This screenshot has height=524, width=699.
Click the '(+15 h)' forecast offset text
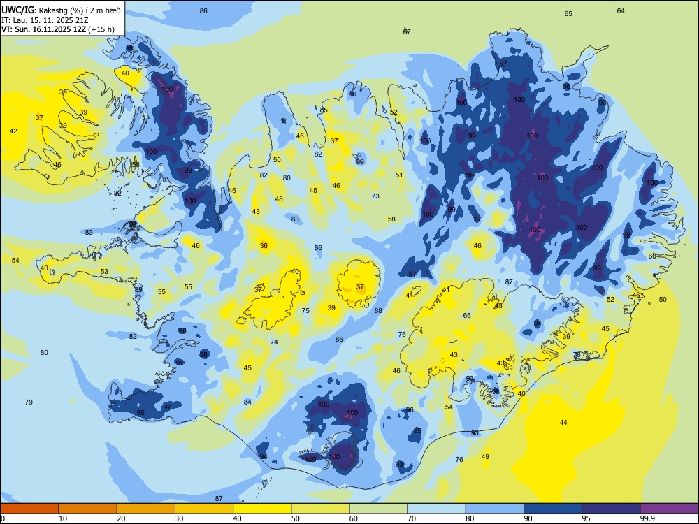click(101, 30)
